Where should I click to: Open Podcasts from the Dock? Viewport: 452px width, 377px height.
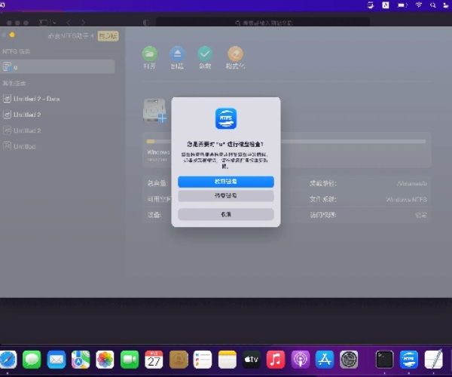pyautogui.click(x=300, y=360)
